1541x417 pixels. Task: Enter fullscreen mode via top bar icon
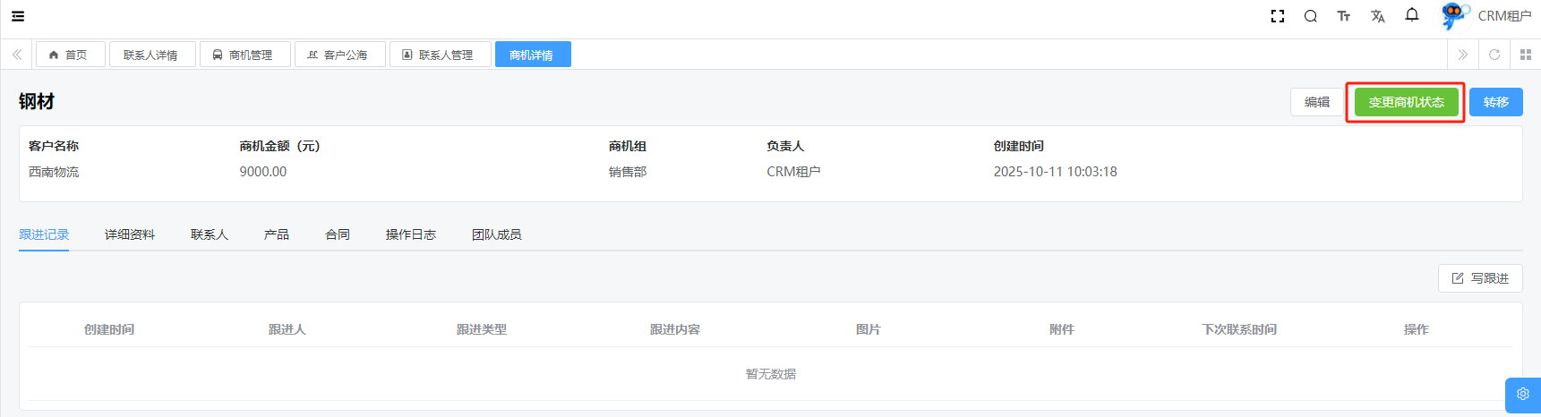pos(1278,16)
